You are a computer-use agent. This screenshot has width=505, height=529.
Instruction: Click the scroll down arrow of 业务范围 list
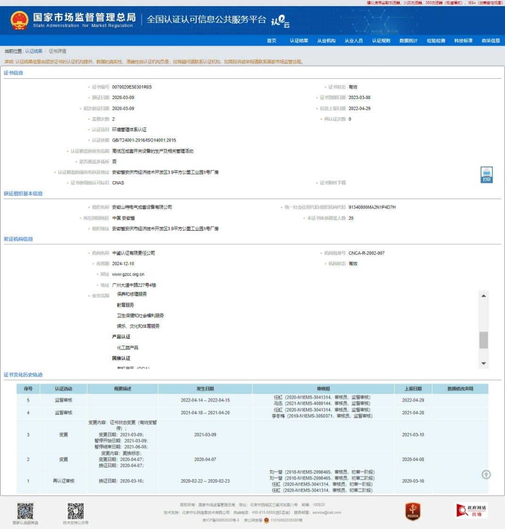click(x=484, y=364)
